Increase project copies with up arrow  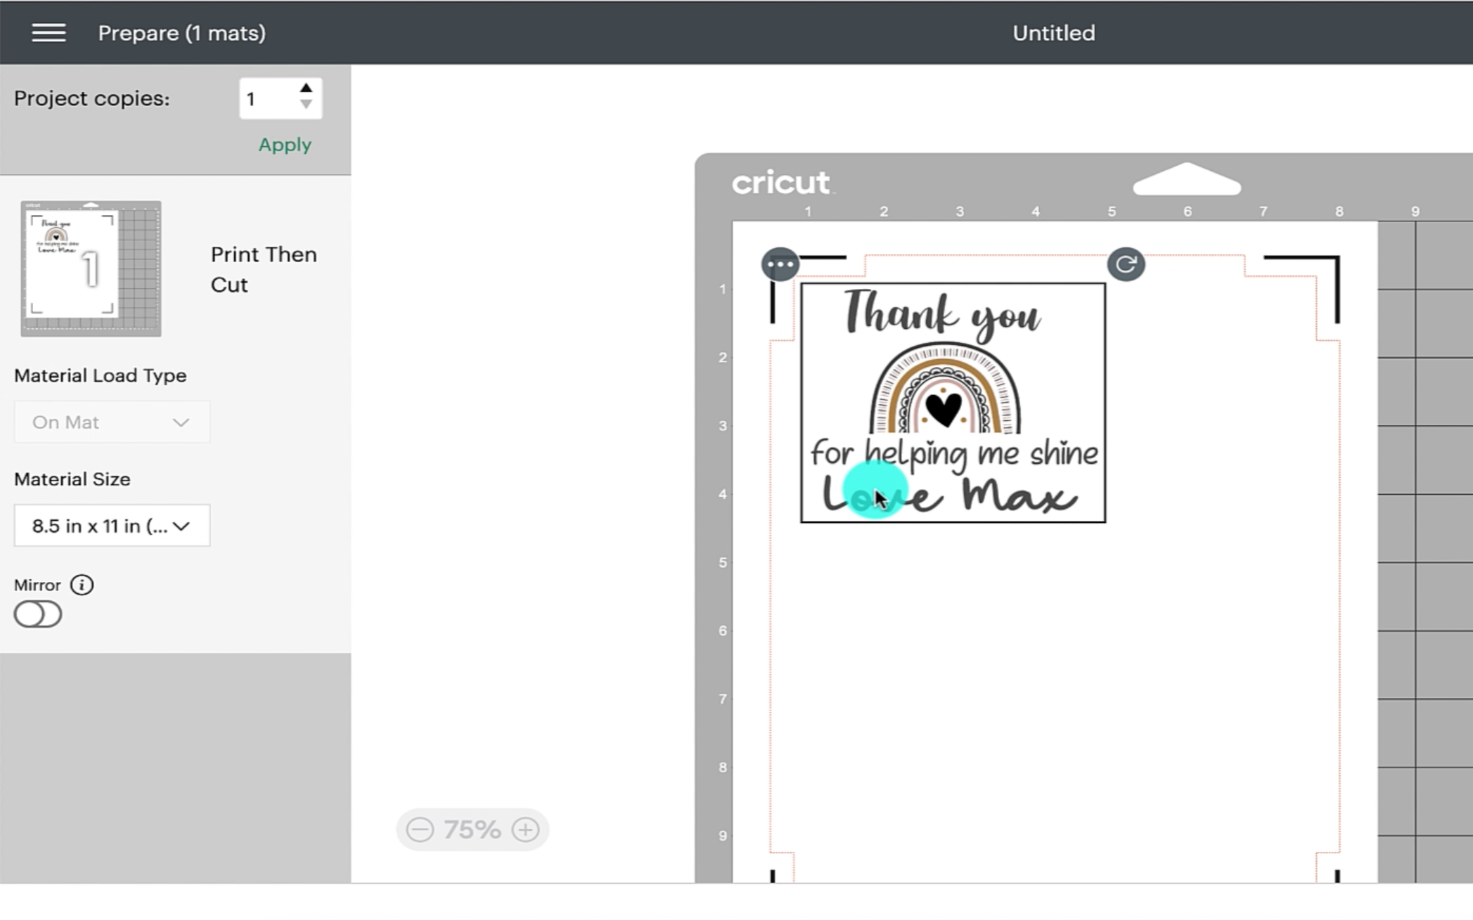point(306,89)
